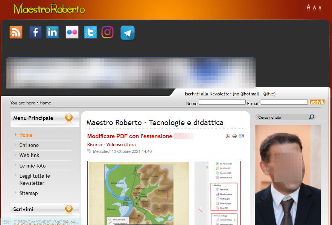Click the newsletter Nome input field
This screenshot has height=225, width=332.
click(222, 102)
